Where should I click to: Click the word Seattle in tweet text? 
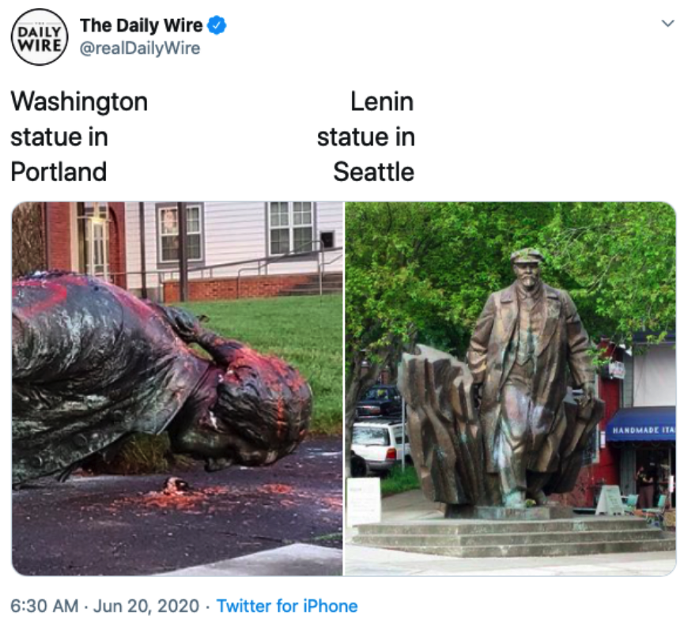(x=374, y=172)
